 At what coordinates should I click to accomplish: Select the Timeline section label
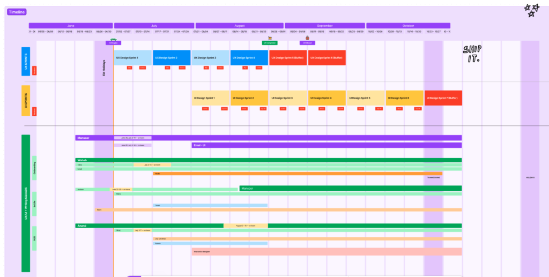17,12
